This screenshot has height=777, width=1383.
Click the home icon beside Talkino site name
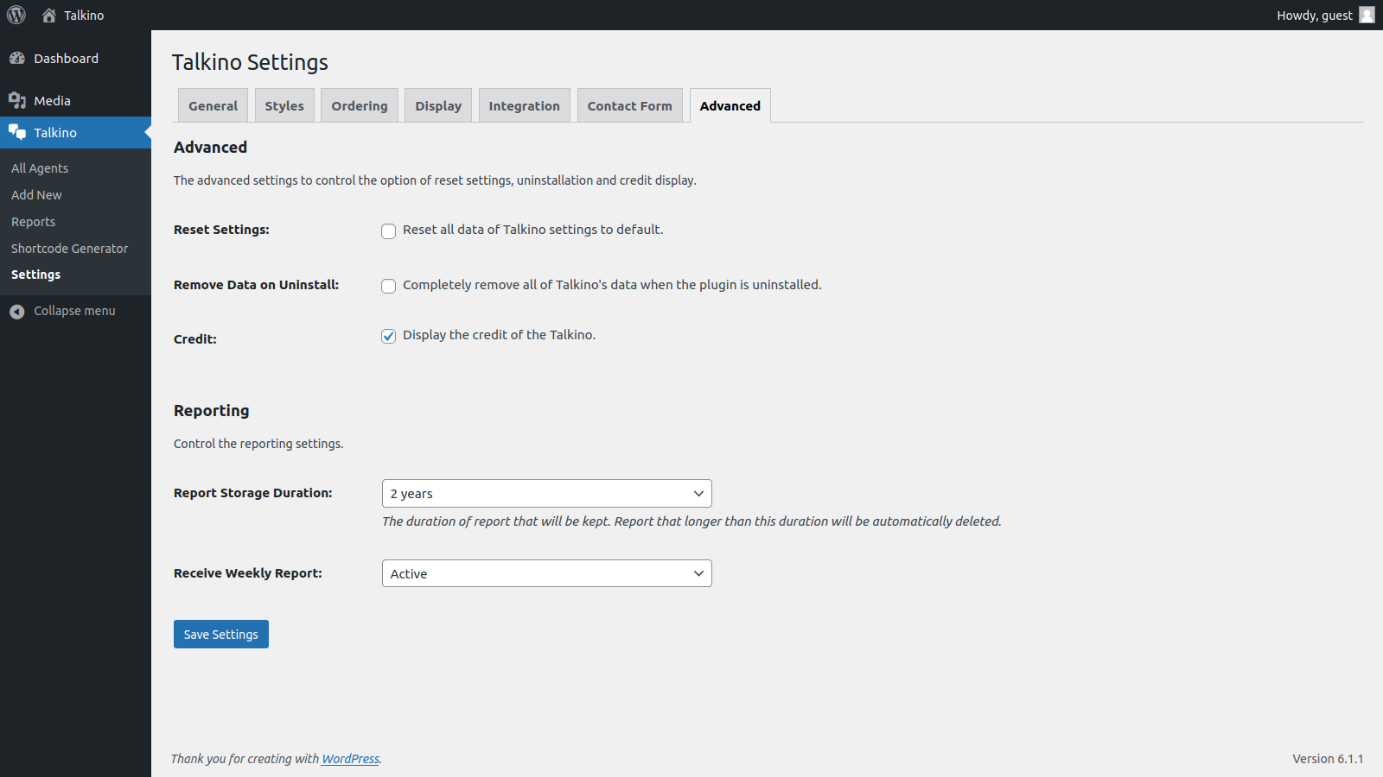(x=49, y=16)
